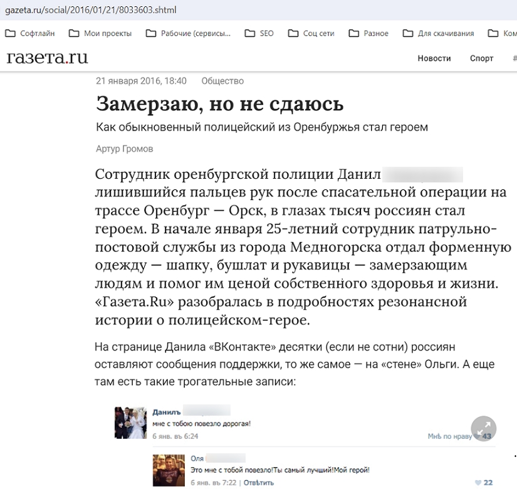
Task: Expand the Для скачивания bookmark folder
Action: pos(439,33)
